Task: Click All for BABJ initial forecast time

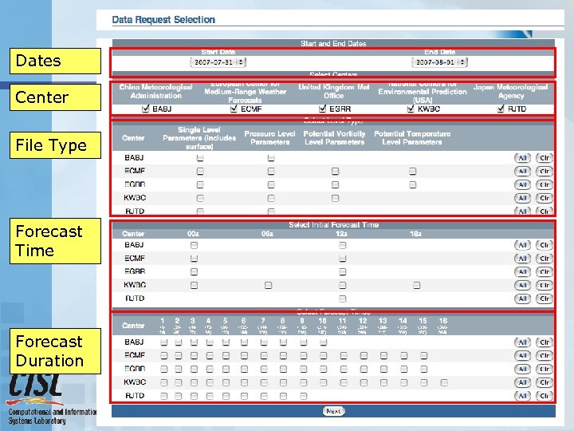Action: click(522, 245)
